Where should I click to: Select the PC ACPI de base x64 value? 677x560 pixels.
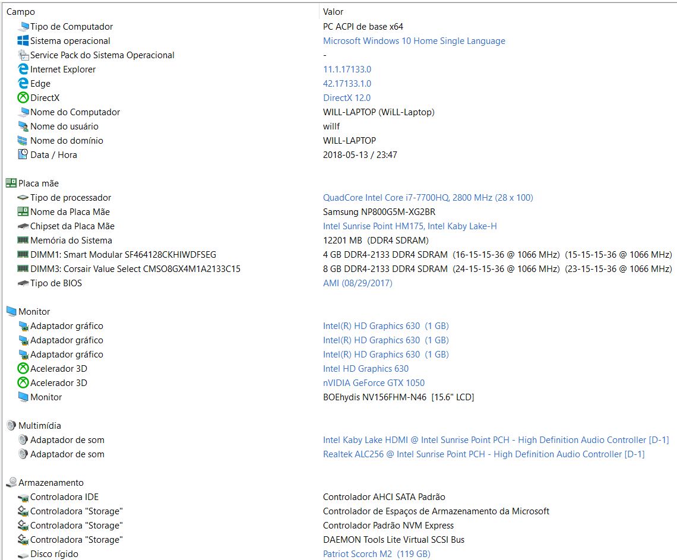(363, 26)
